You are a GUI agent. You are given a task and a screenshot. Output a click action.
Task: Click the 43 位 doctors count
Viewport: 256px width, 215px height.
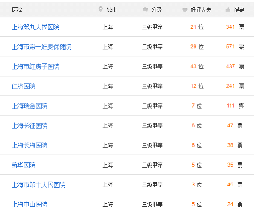click(197, 66)
